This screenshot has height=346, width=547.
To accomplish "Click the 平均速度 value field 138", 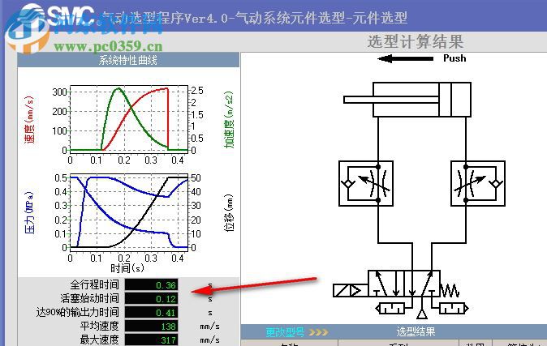I will point(151,326).
